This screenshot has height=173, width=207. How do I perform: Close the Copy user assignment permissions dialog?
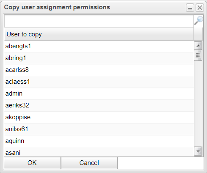pos(200,8)
